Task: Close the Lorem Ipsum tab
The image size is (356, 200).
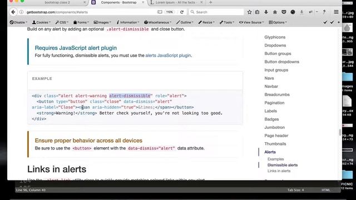Action: pyautogui.click(x=201, y=2)
